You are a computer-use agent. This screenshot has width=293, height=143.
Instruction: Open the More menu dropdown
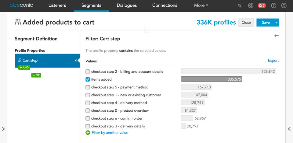click(201, 5)
